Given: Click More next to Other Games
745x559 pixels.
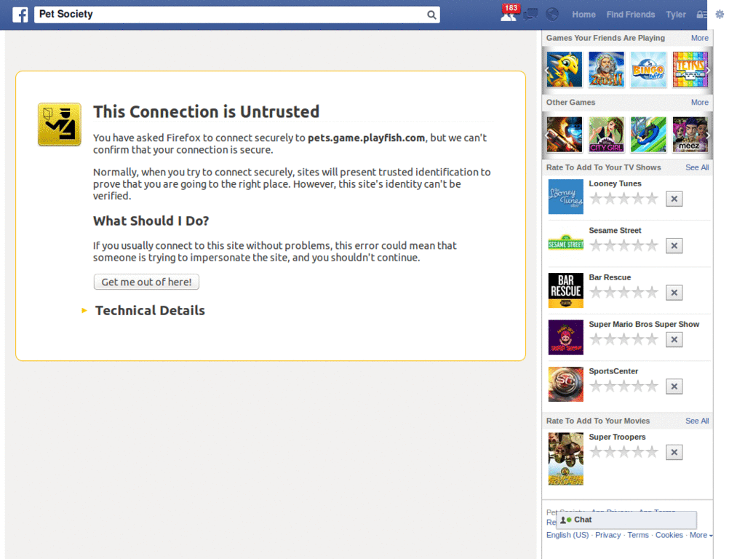Looking at the screenshot, I should click(x=699, y=102).
